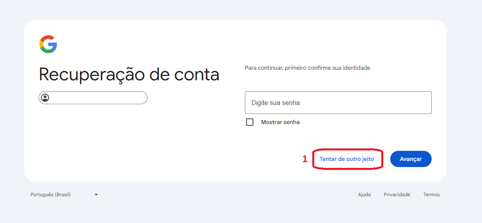Select the empty account email chip

pyautogui.click(x=93, y=98)
